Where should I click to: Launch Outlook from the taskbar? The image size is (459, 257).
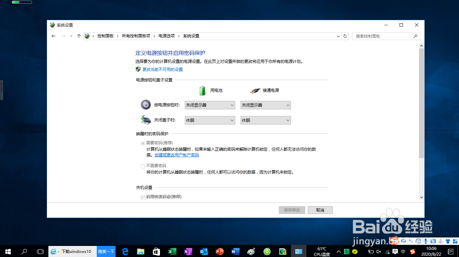pos(204,251)
